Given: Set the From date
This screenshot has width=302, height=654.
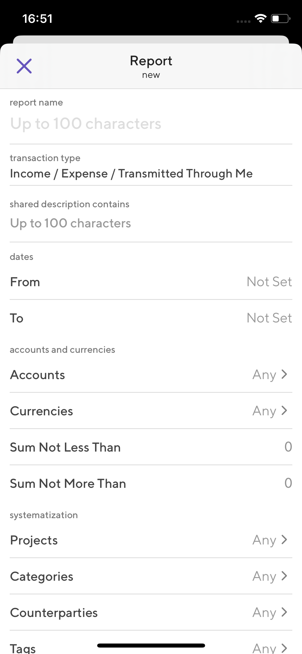Looking at the screenshot, I should 269,282.
